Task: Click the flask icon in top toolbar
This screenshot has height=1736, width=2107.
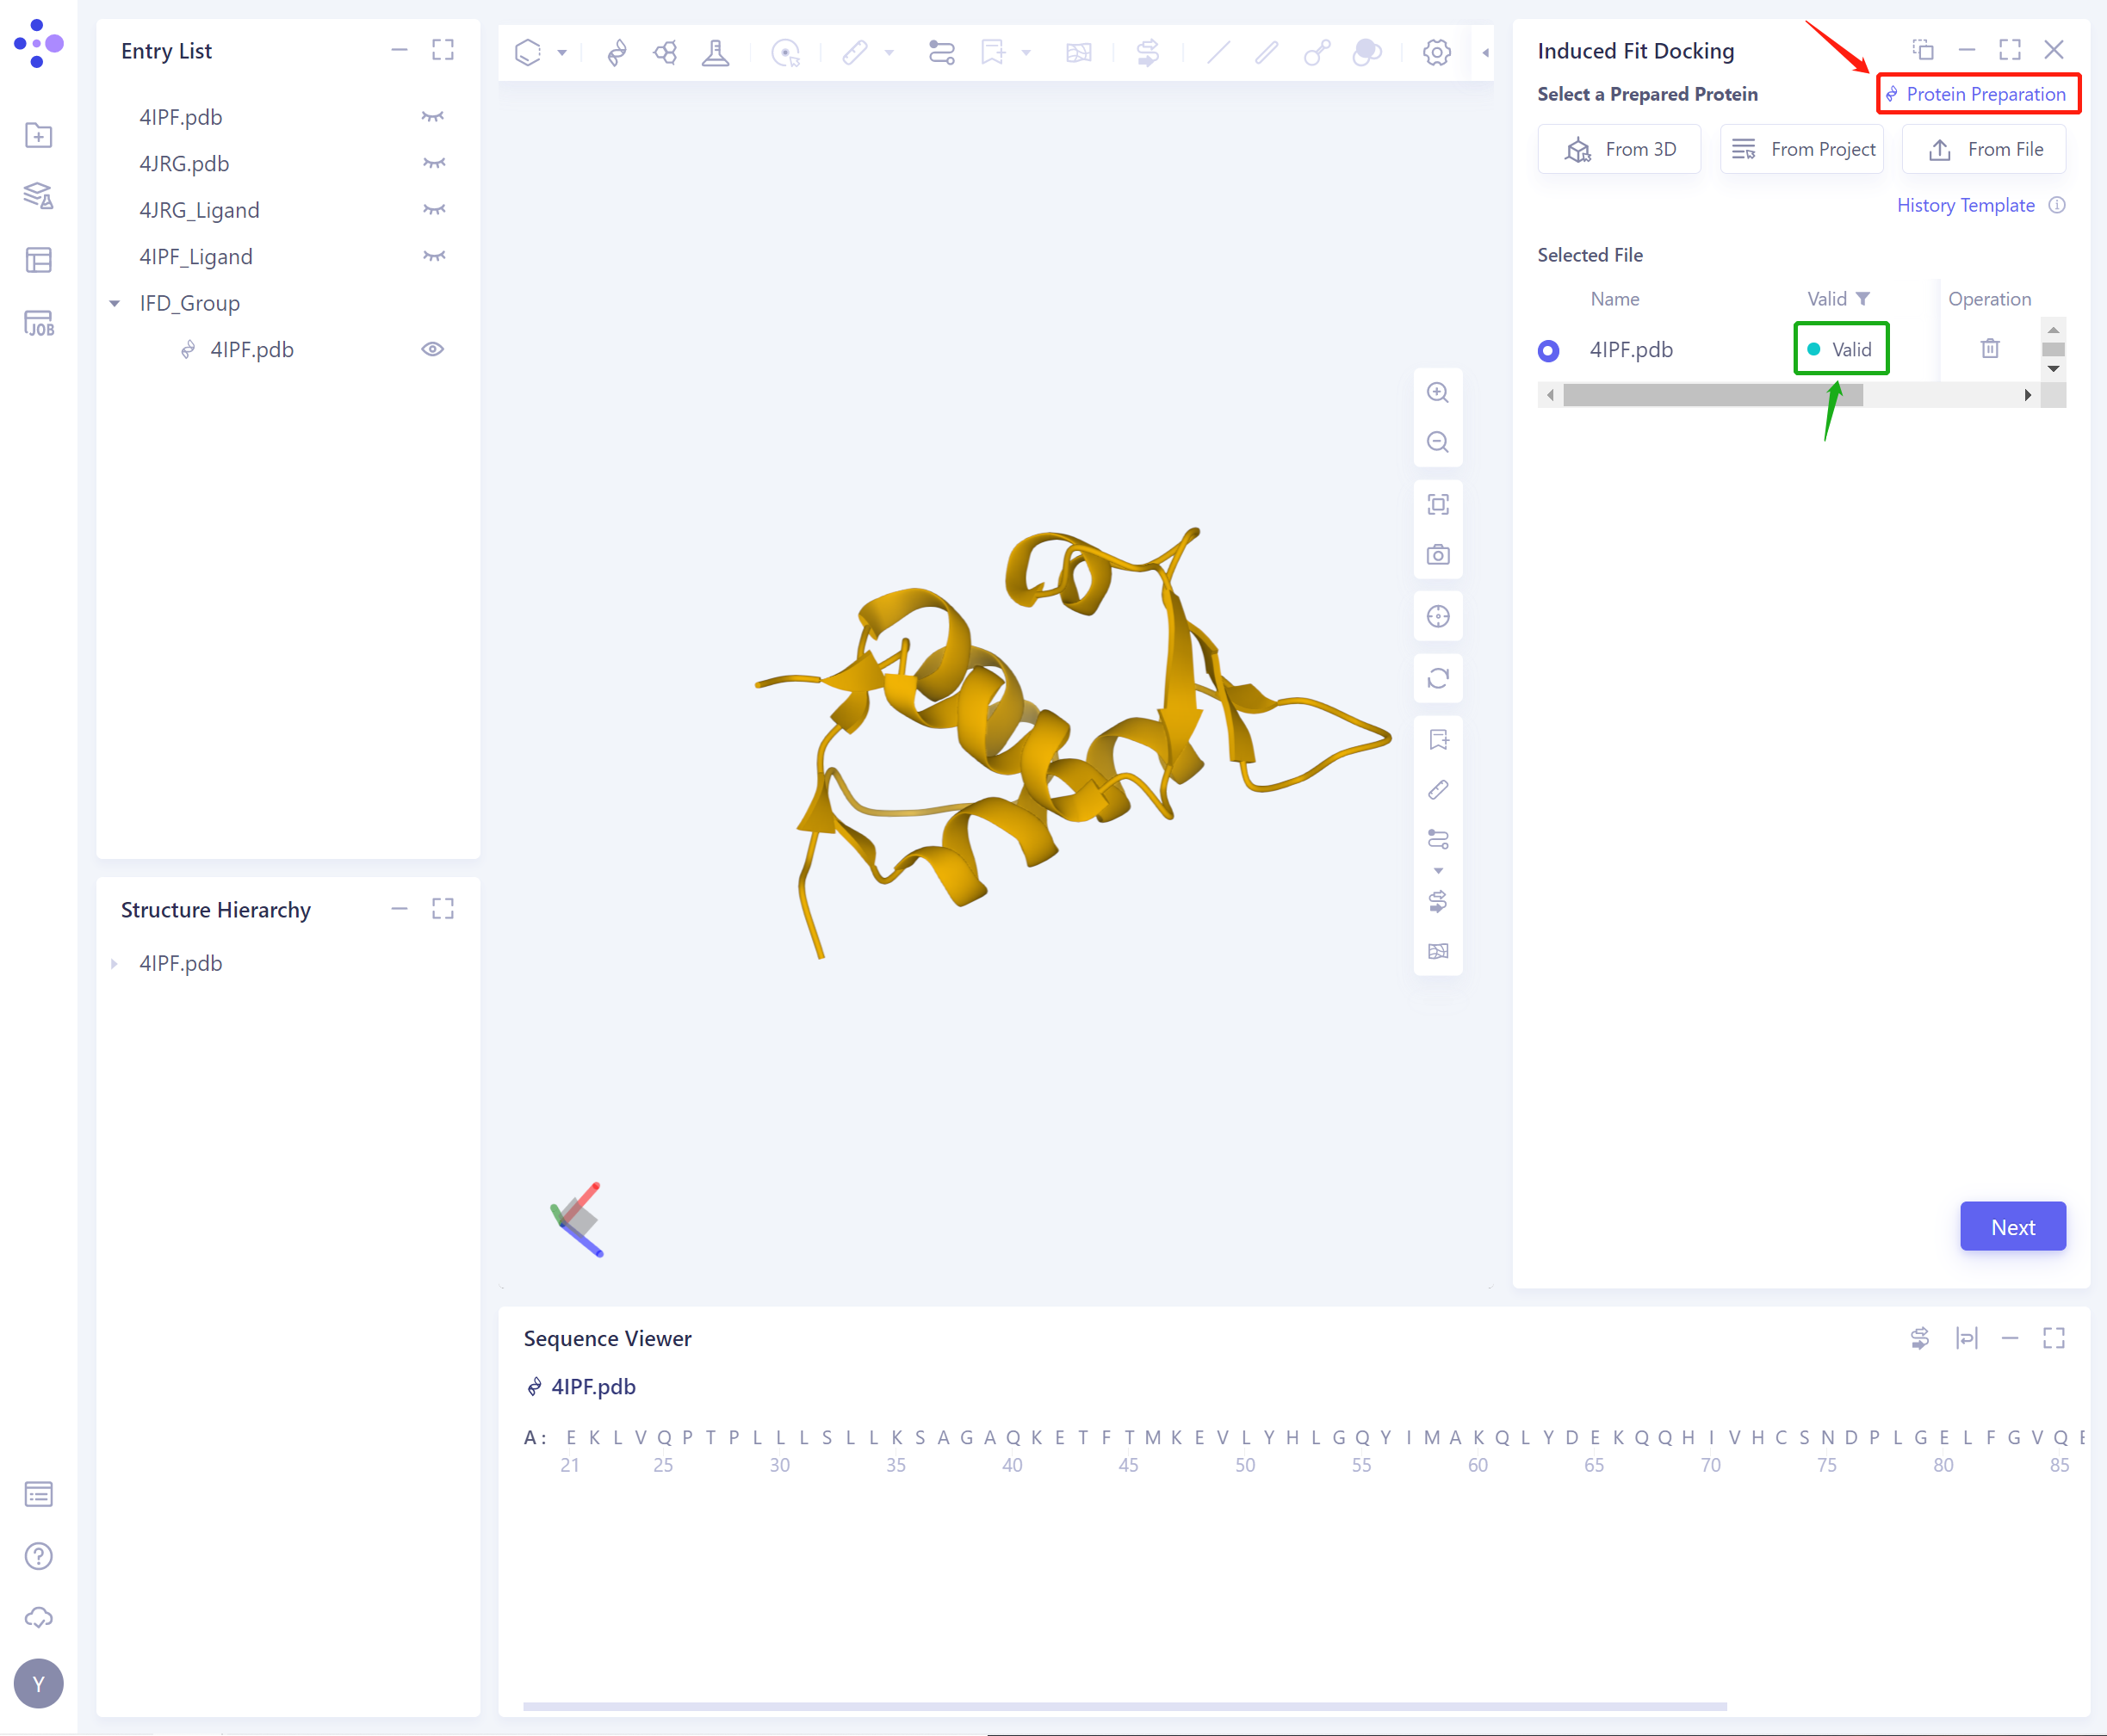Action: point(716,52)
